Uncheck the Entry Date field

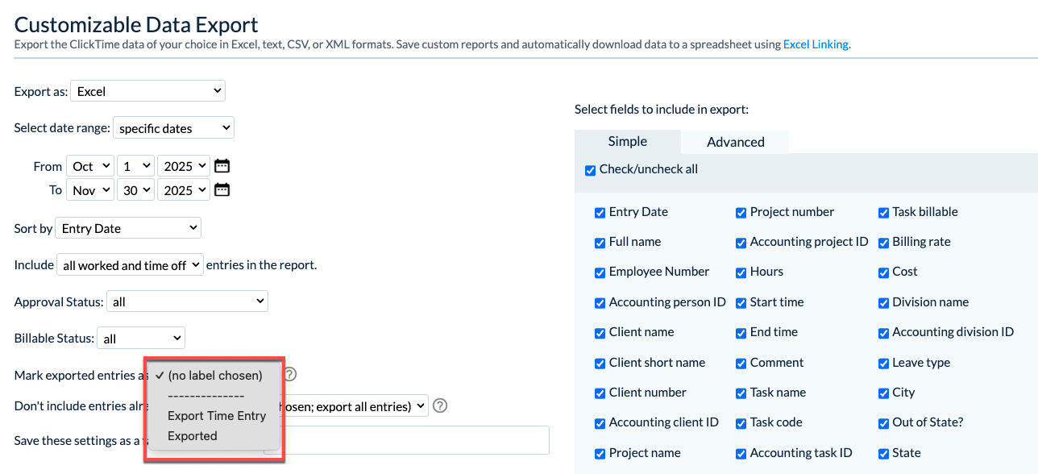point(600,213)
